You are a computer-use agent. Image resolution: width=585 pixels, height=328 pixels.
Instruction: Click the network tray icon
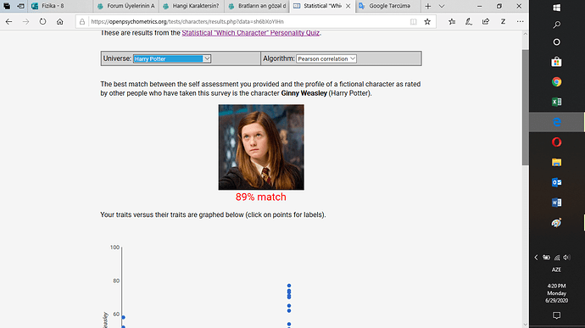pos(557,258)
